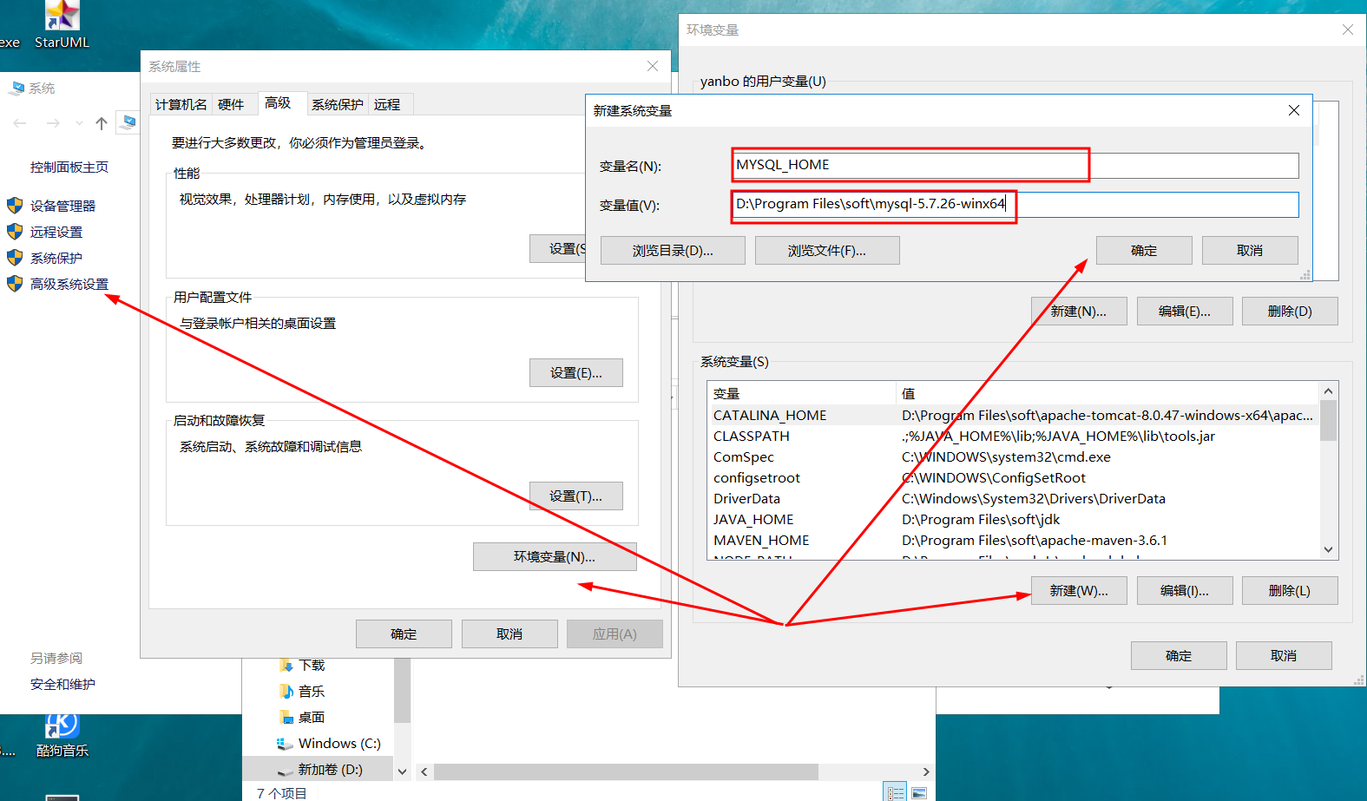The width and height of the screenshot is (1367, 801).
Task: Select JAVA_HOME system variable row
Action: pyautogui.click(x=1013, y=519)
